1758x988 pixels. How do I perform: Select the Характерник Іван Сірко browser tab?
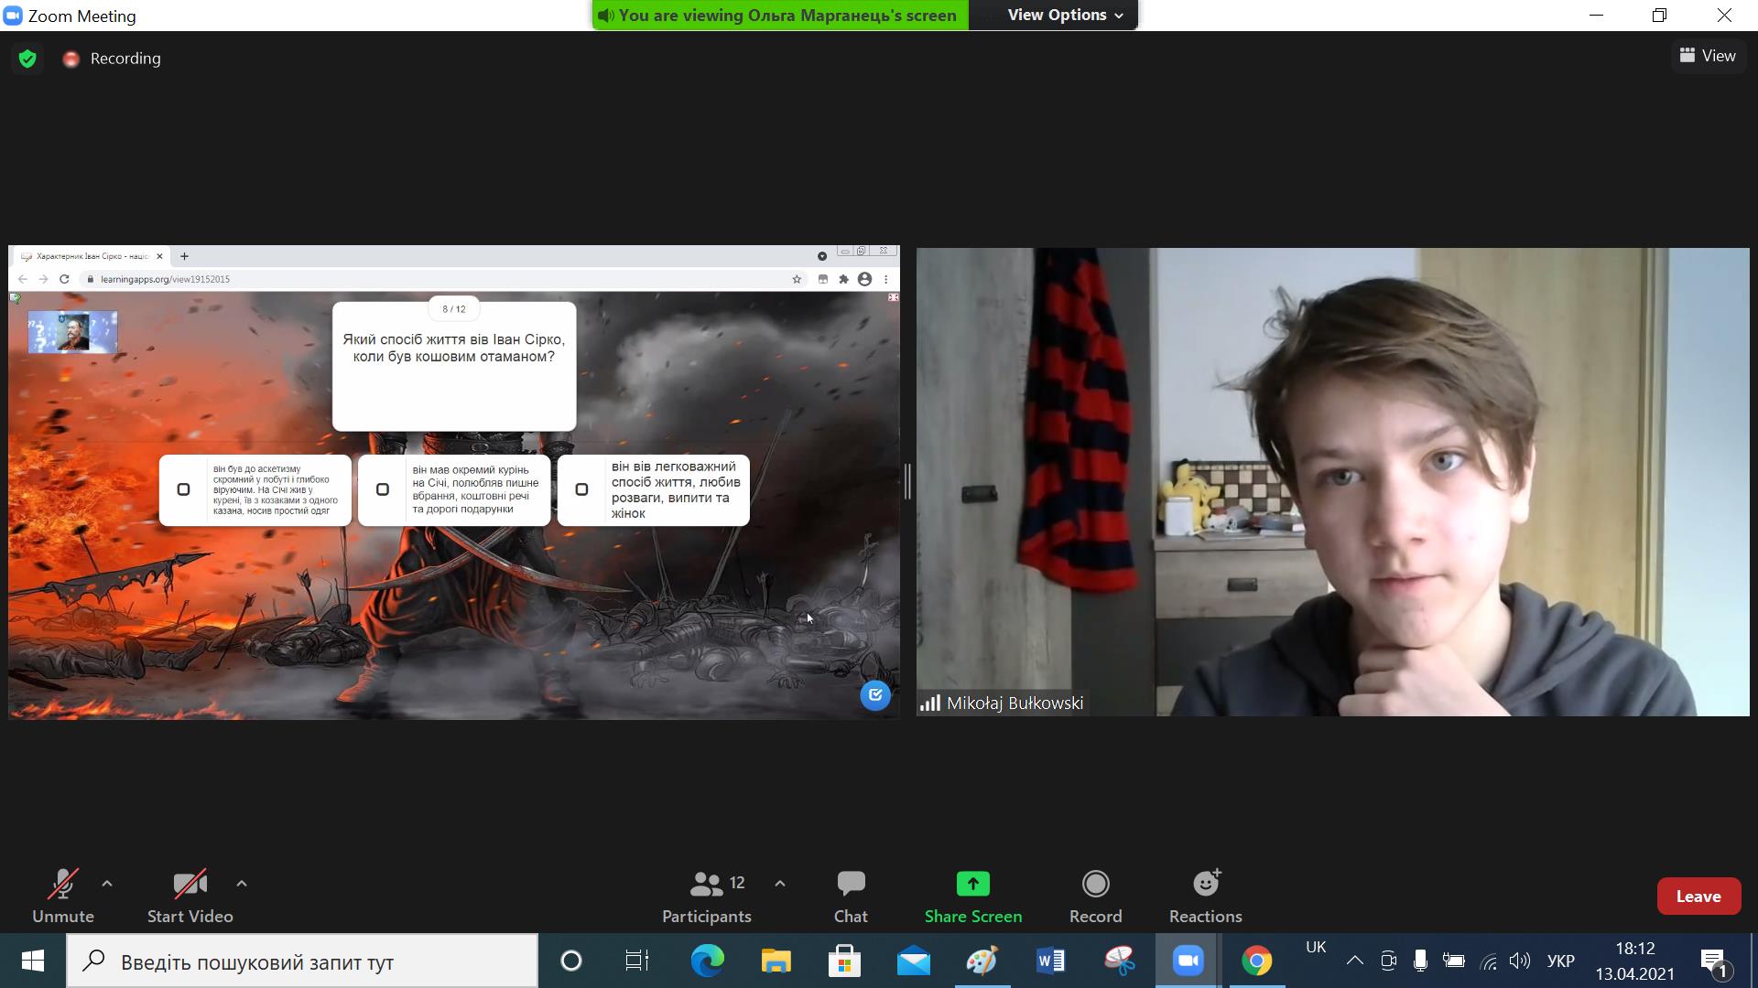pyautogui.click(x=92, y=256)
